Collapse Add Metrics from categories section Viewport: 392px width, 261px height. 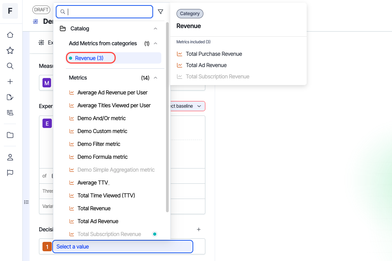(x=155, y=43)
